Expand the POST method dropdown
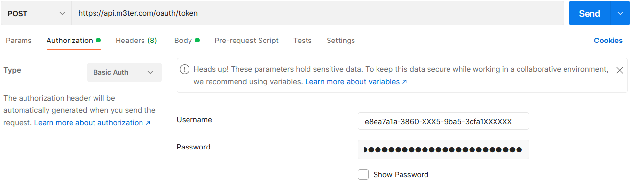Viewport: 637px width, 191px height. (37, 14)
